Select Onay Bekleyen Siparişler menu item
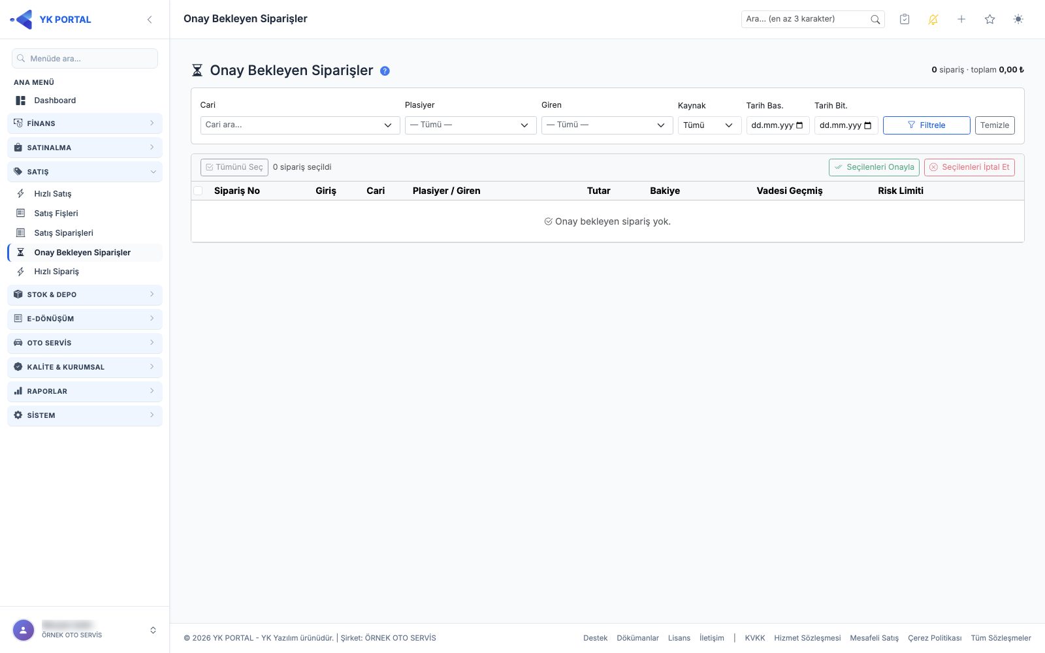This screenshot has height=653, width=1045. point(85,253)
